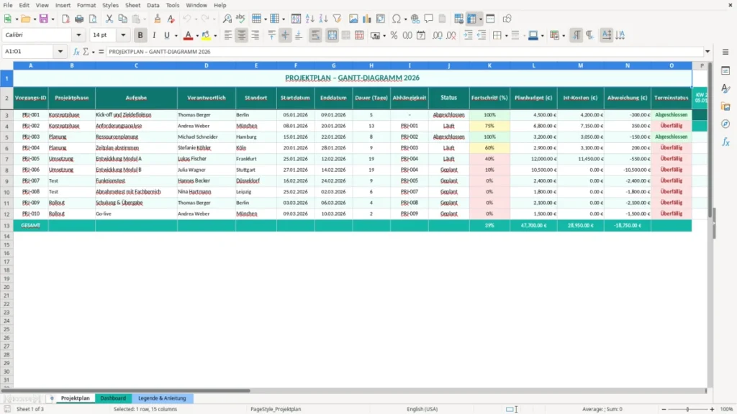Insert Image icon in toolbar
The image size is (737, 414).
[x=353, y=19]
